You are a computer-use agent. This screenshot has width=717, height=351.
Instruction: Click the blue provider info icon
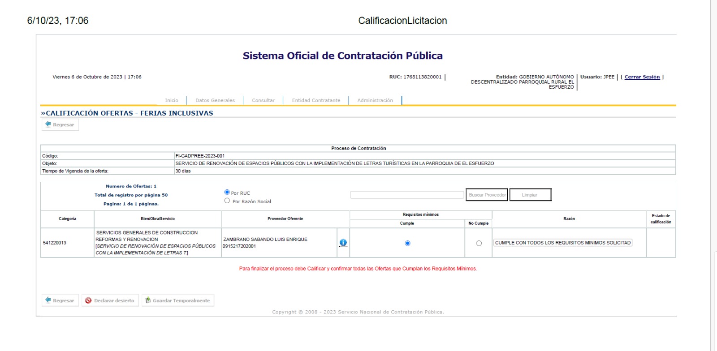pos(343,243)
